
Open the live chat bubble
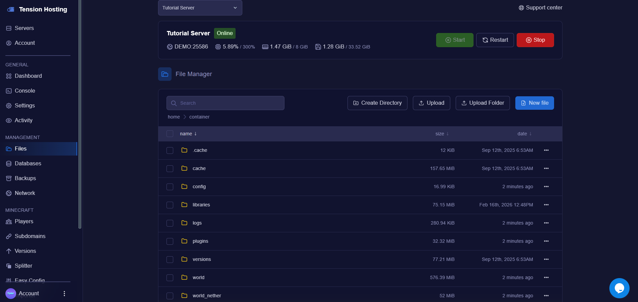click(x=619, y=288)
